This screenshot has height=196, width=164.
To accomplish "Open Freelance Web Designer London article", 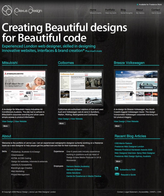I will pyautogui.click(x=129, y=147).
